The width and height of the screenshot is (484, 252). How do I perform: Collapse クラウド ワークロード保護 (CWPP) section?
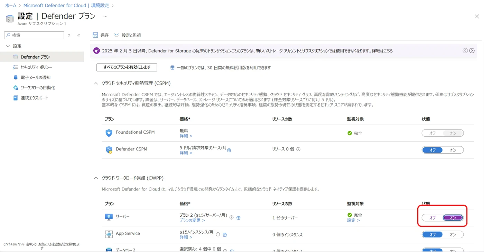[96, 178]
